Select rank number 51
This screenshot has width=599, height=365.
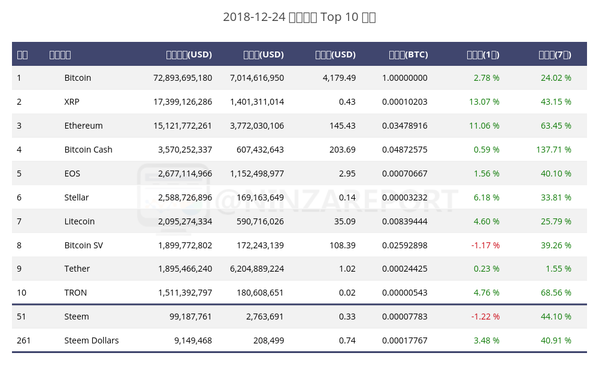[22, 317]
